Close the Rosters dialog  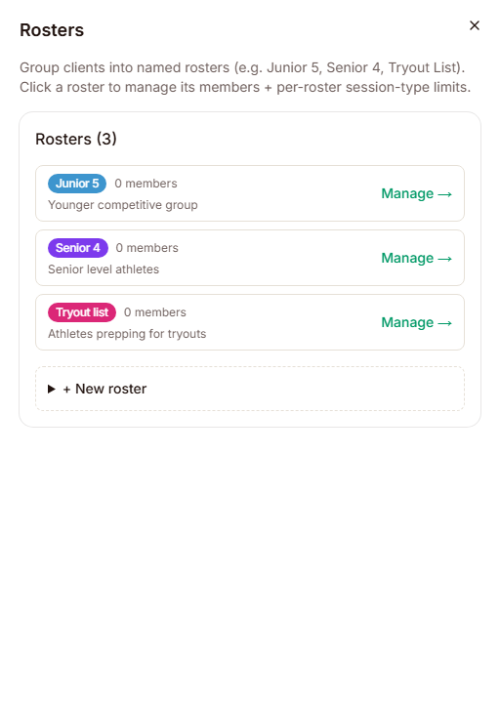(474, 25)
